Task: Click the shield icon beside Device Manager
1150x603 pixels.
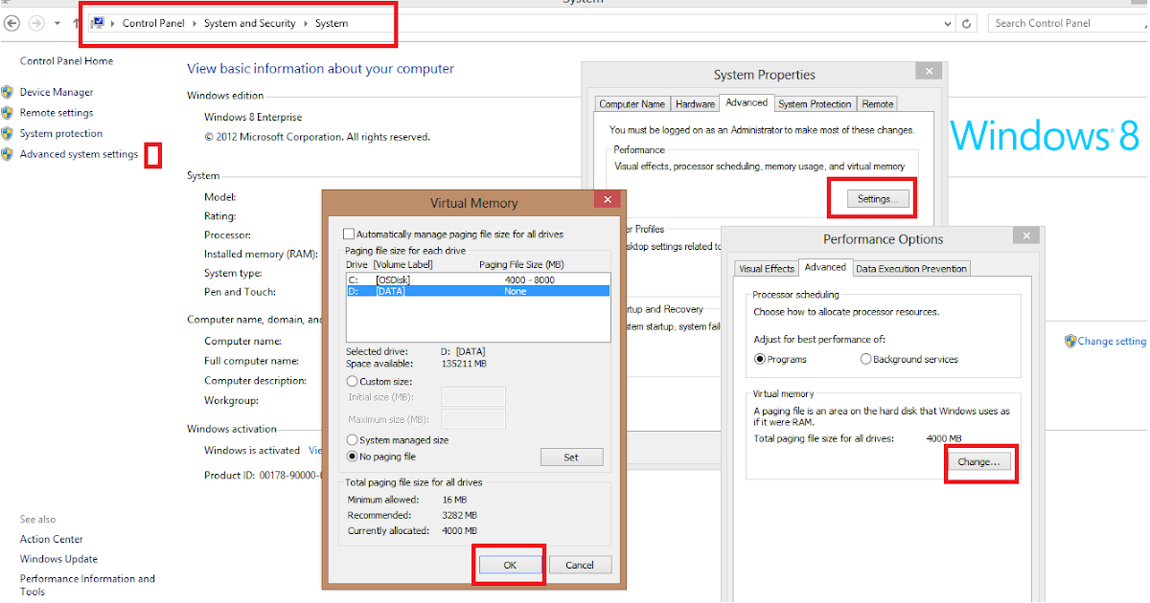Action: [8, 93]
